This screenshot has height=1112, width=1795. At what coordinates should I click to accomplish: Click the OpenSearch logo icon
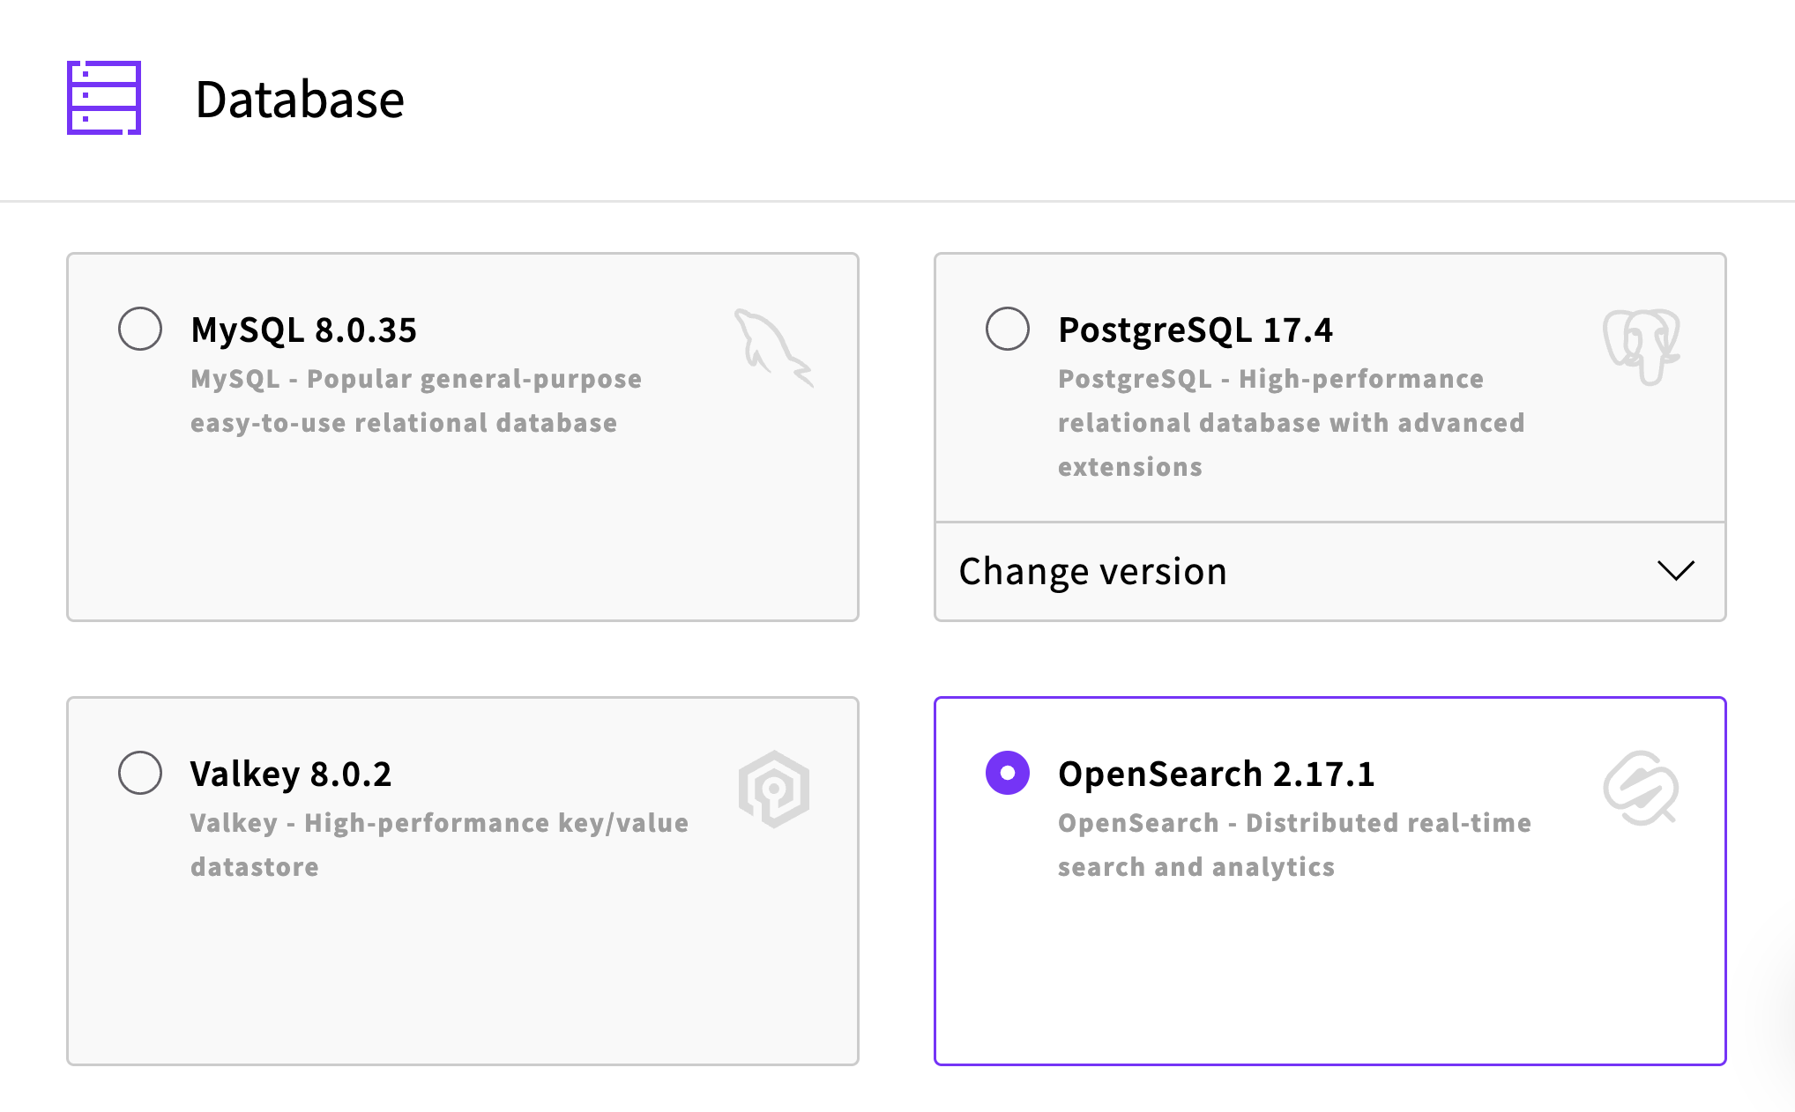click(1641, 789)
